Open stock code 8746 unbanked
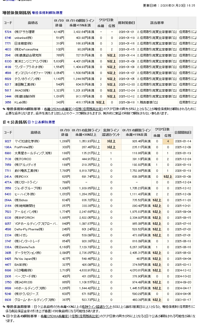The height and width of the screenshot is (325, 198). [x=8, y=38]
